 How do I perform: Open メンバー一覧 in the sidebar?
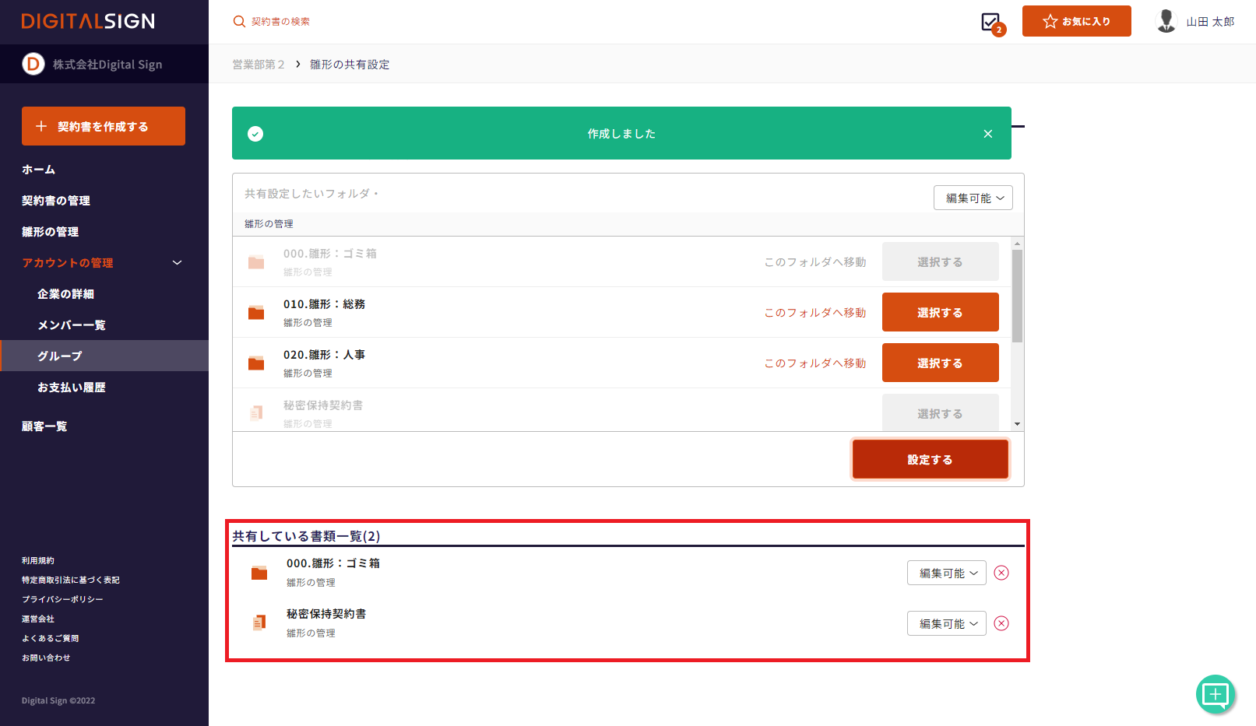point(72,325)
